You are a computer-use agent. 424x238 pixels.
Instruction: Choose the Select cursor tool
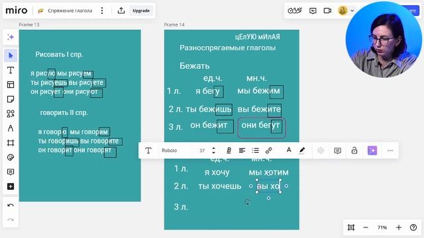click(11, 56)
